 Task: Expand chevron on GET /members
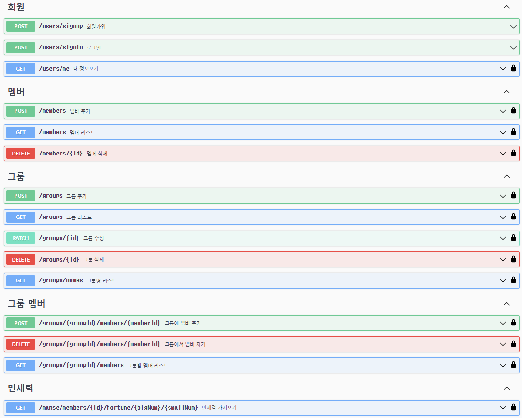coord(503,133)
